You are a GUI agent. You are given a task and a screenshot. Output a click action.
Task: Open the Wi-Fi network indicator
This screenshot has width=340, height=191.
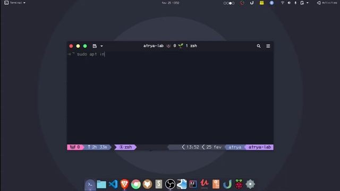click(282, 3)
